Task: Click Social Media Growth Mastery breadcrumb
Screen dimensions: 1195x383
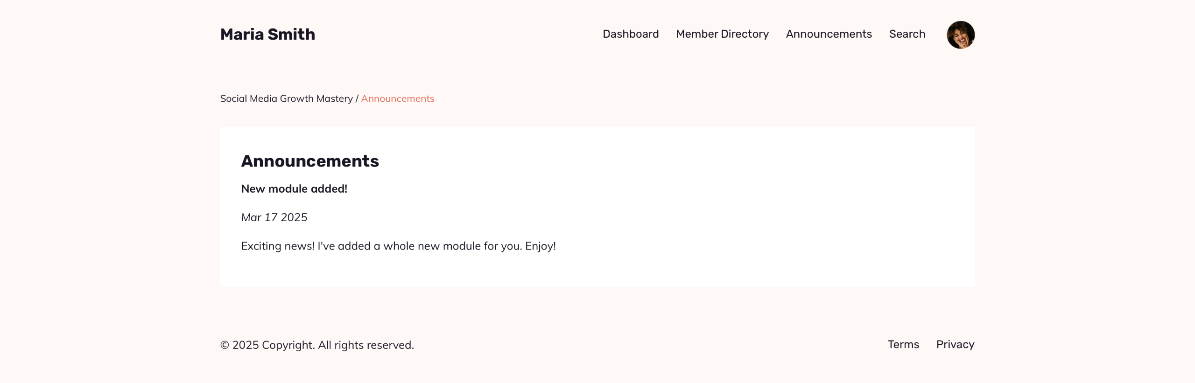Action: 286,98
